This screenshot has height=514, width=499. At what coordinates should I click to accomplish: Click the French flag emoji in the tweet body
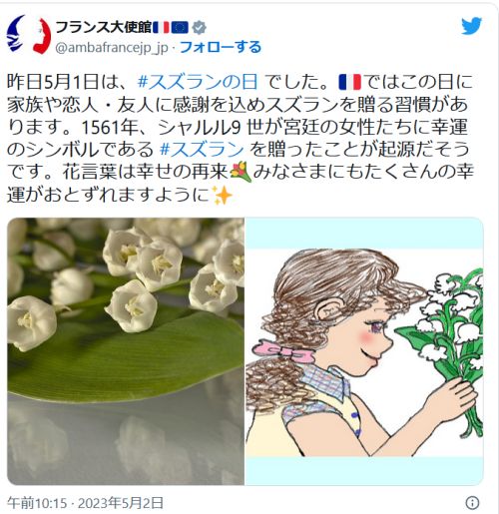(349, 82)
